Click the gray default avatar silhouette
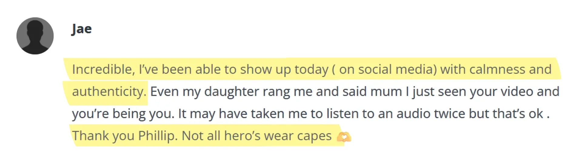The width and height of the screenshot is (582, 160). (x=35, y=36)
